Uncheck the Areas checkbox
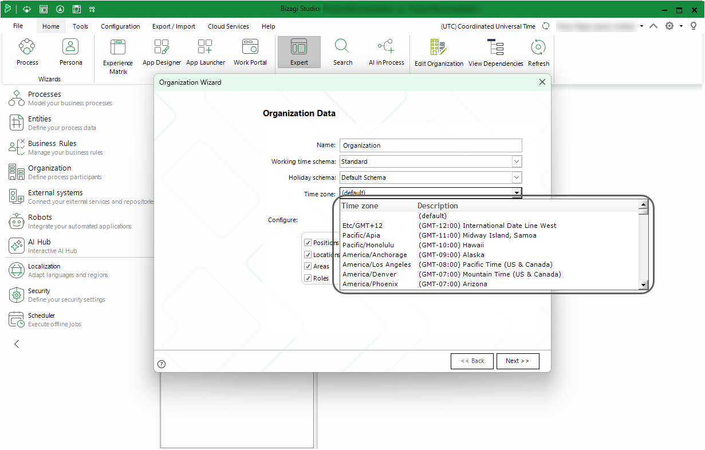 pos(308,266)
